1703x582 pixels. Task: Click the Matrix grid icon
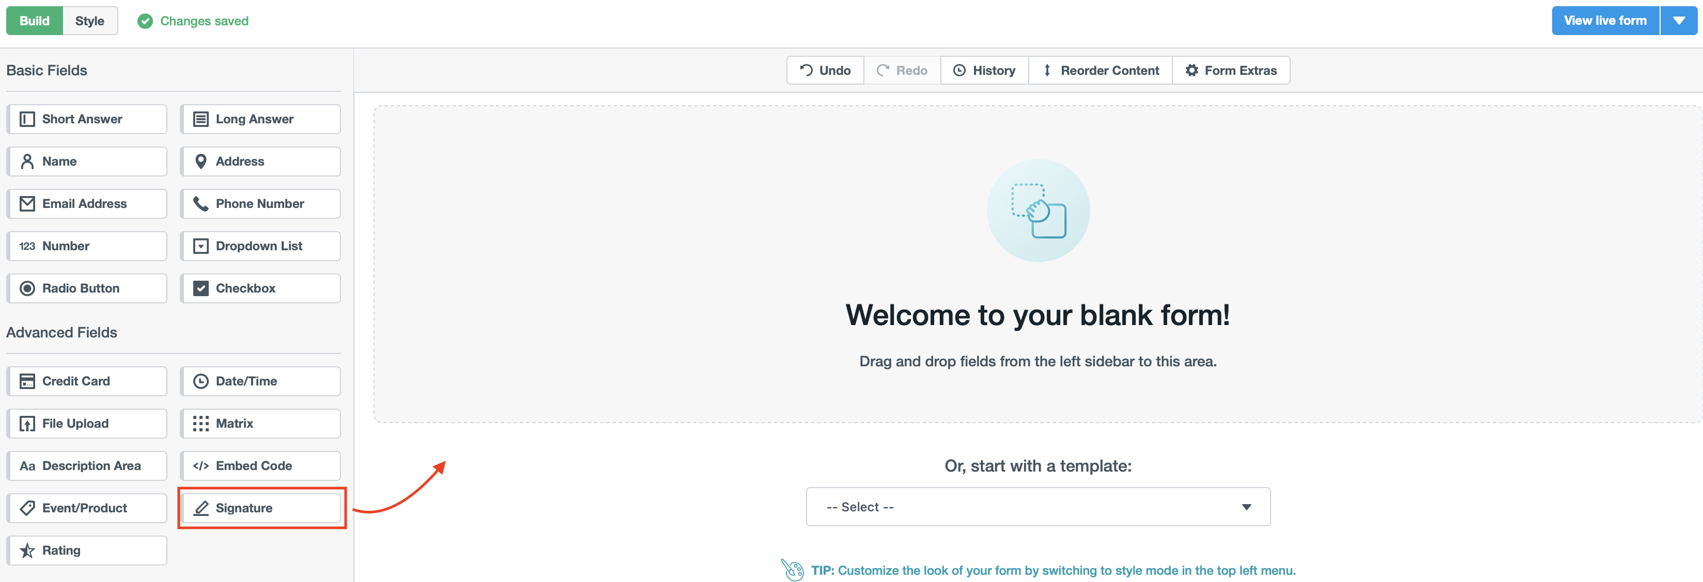202,423
